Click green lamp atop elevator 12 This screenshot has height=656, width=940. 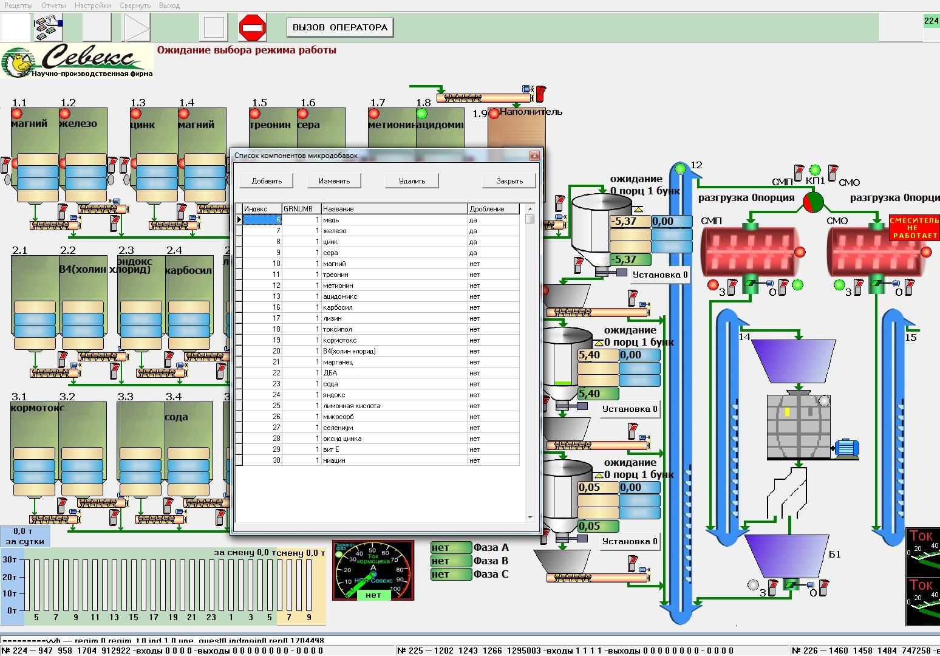(680, 168)
